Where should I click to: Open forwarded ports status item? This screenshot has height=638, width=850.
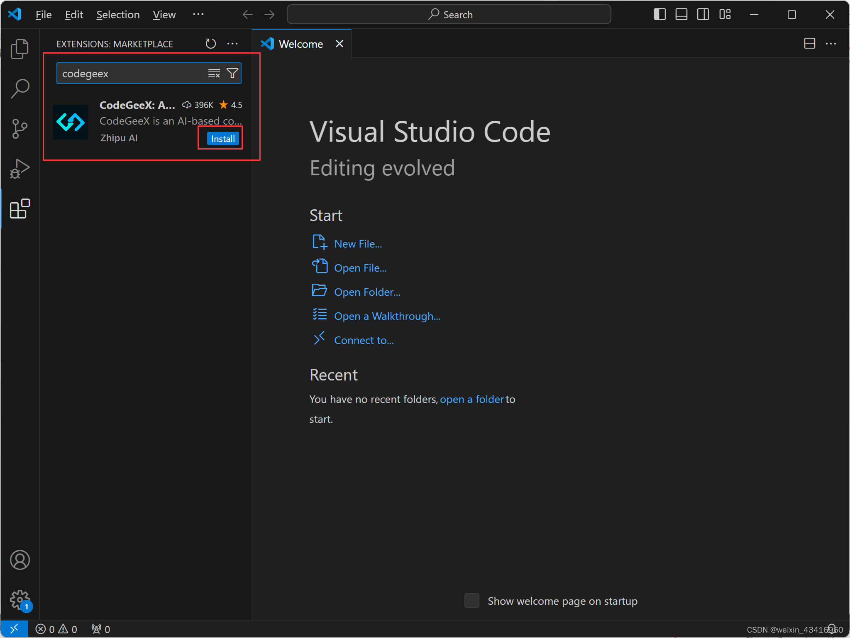(x=100, y=629)
